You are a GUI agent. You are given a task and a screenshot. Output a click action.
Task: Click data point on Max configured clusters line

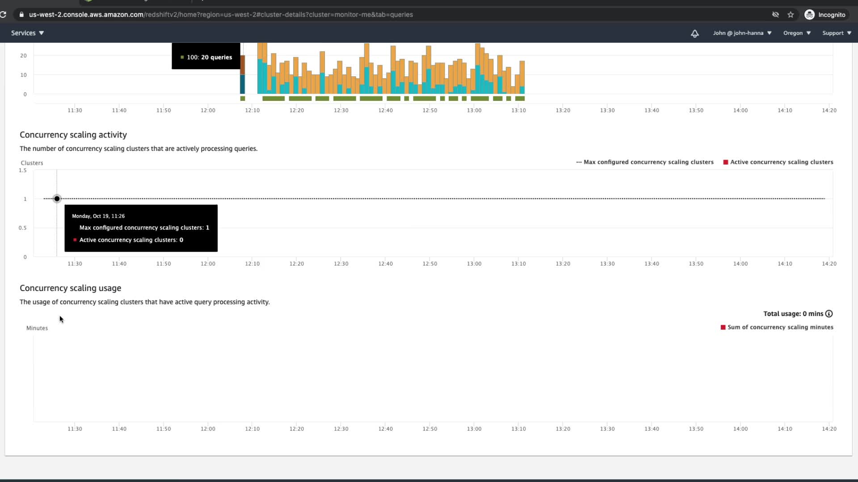(x=57, y=199)
